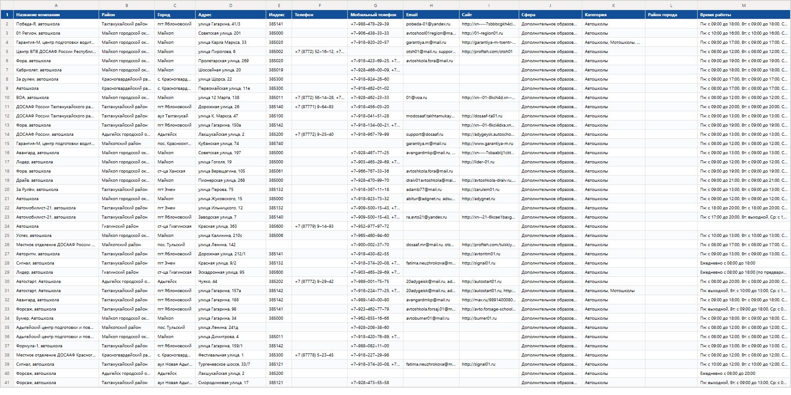Select cell '01 Регион, автошкола'
The height and width of the screenshot is (395, 791).
tap(56, 33)
